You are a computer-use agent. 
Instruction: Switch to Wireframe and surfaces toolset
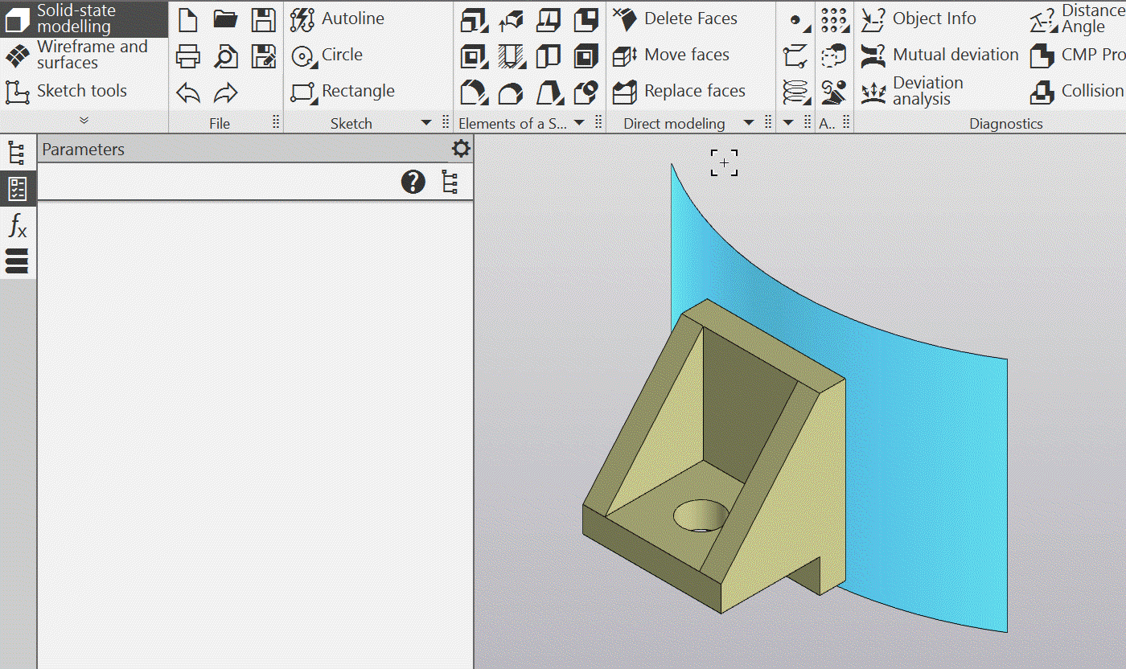[78, 55]
